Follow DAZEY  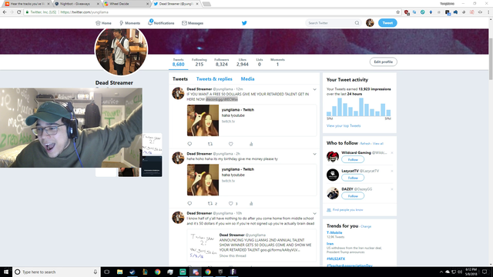[353, 196]
